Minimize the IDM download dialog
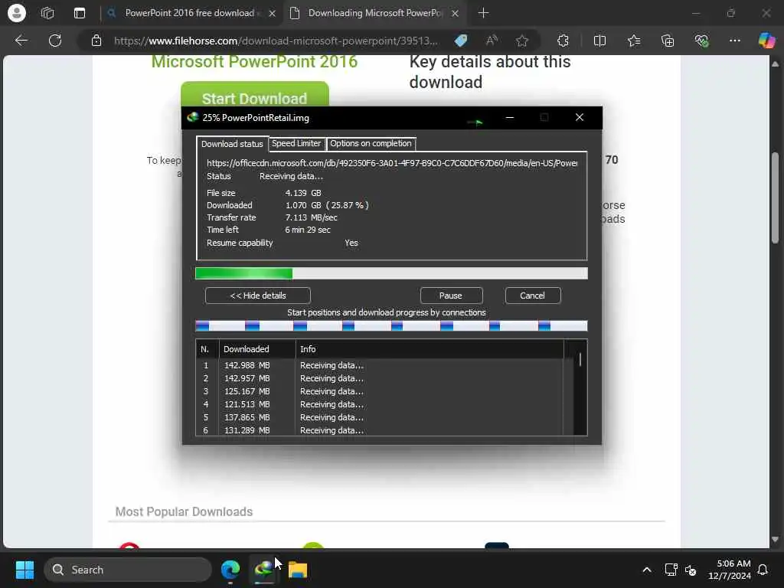The width and height of the screenshot is (784, 588). pos(509,117)
